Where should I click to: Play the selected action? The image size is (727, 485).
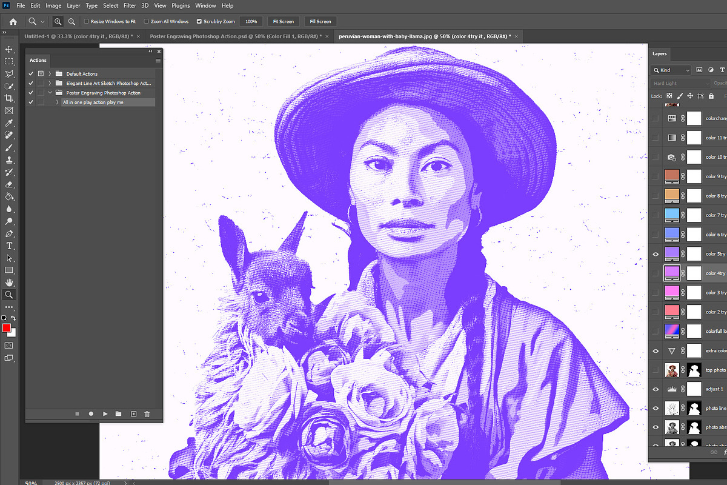105,413
